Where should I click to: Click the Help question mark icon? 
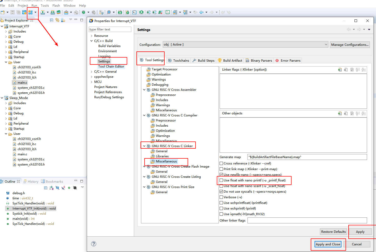click(94, 244)
